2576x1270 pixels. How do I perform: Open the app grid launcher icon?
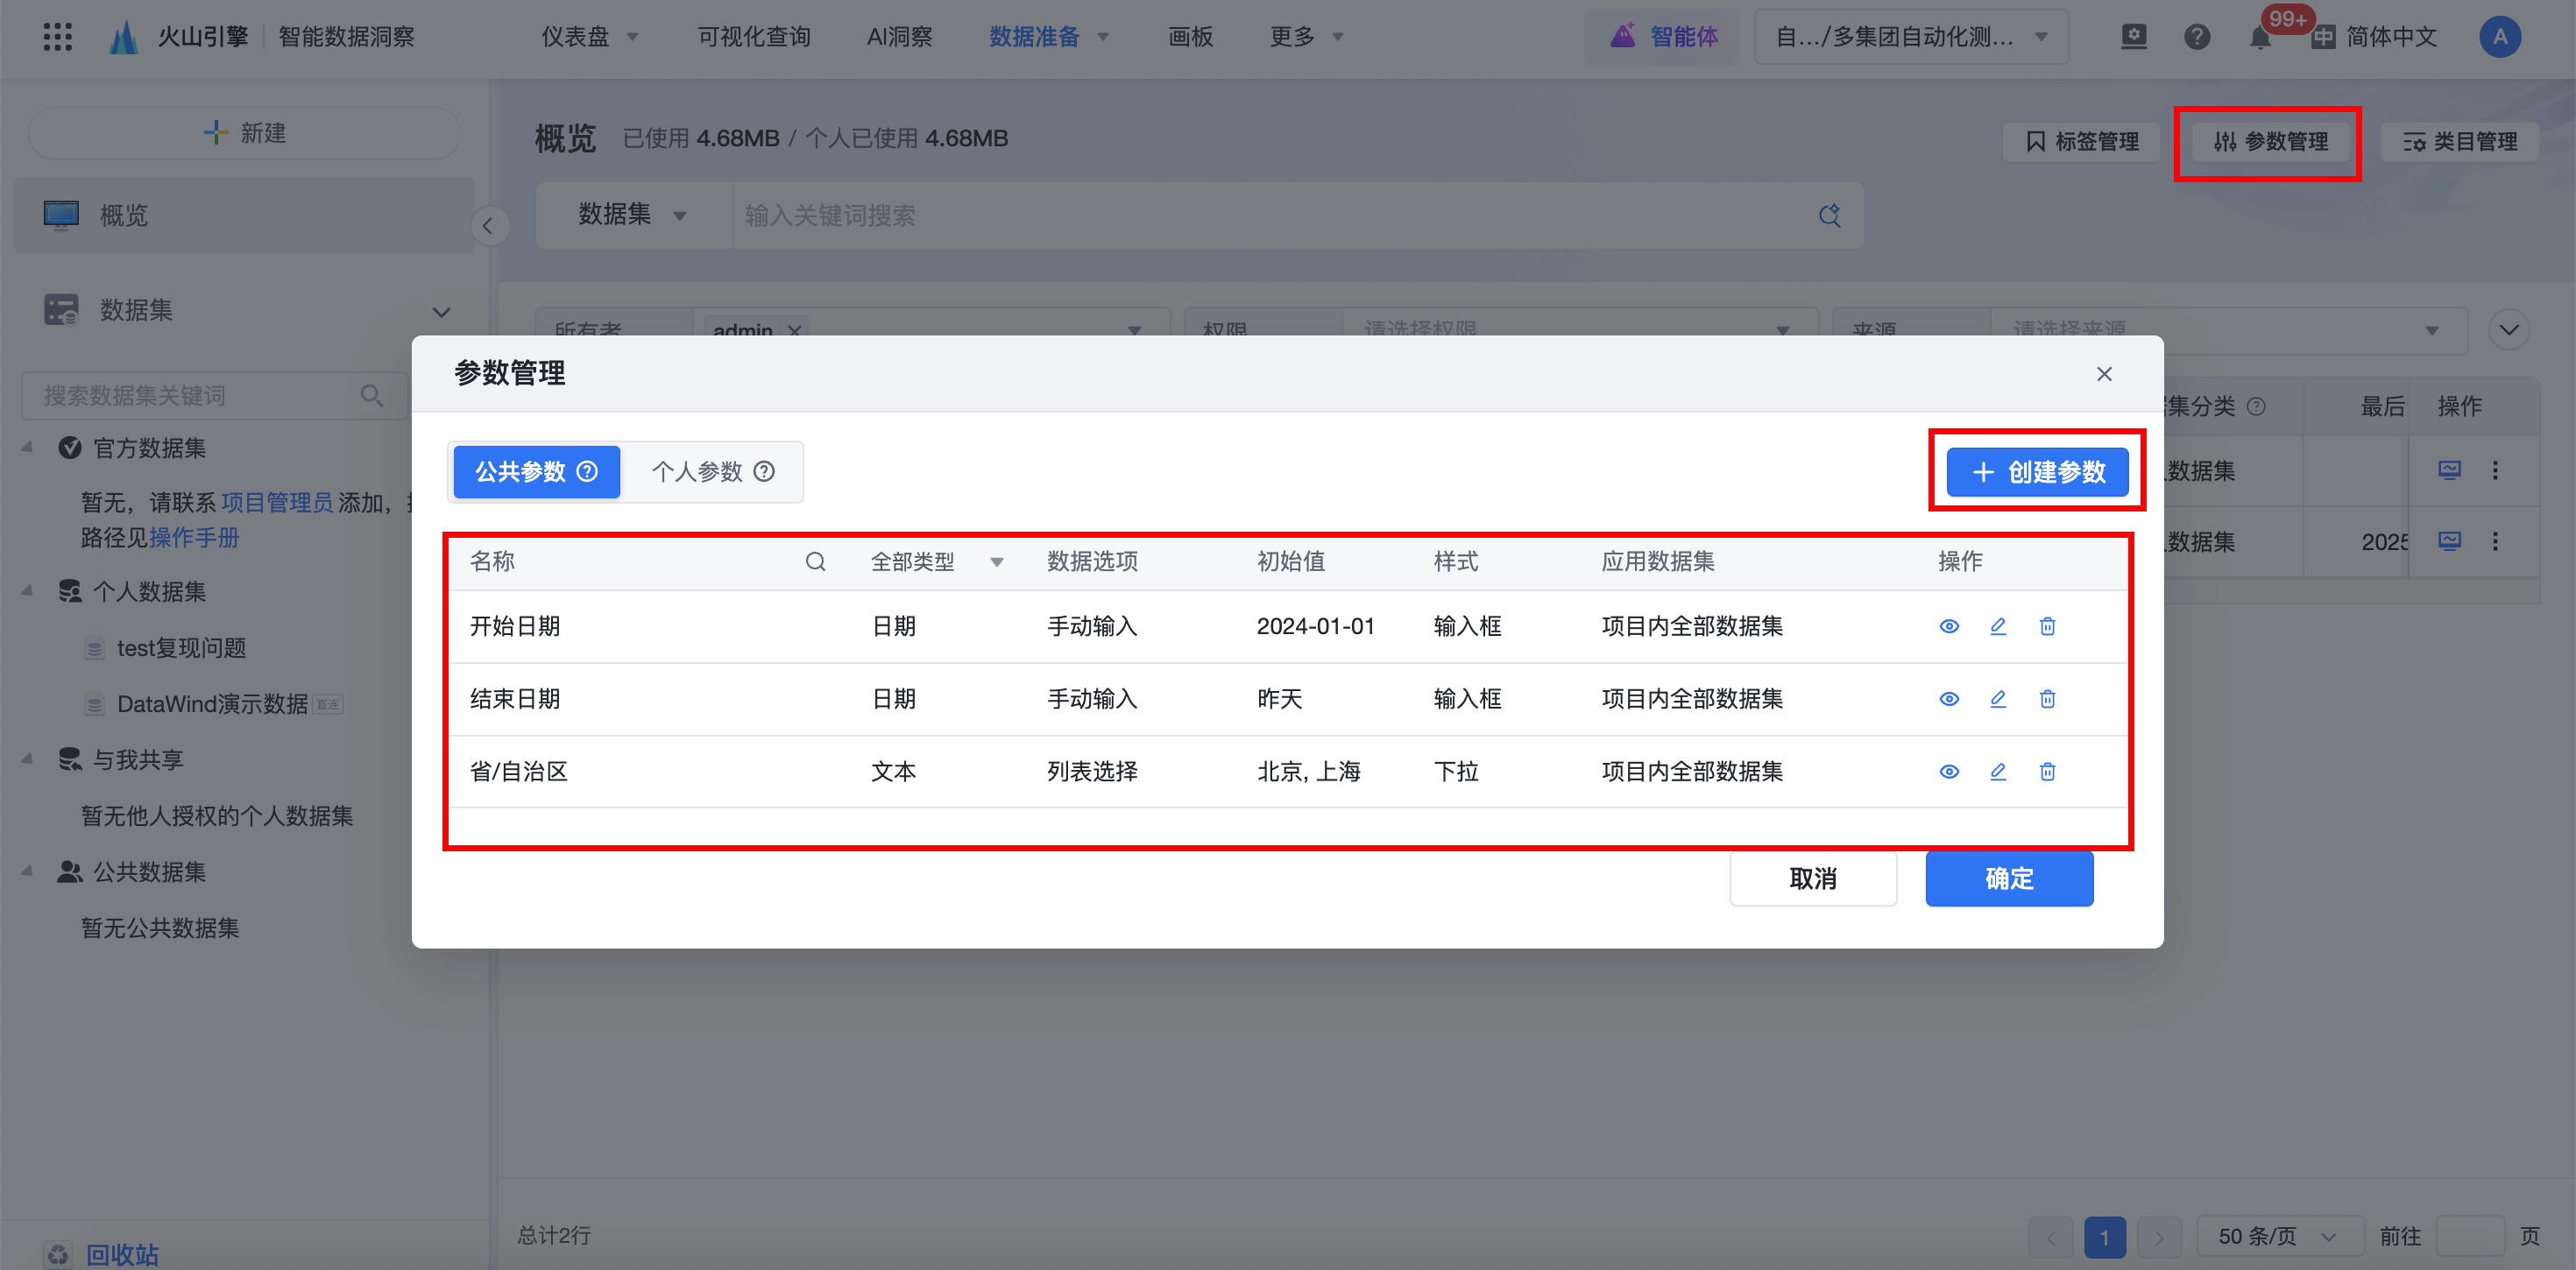pyautogui.click(x=58, y=37)
